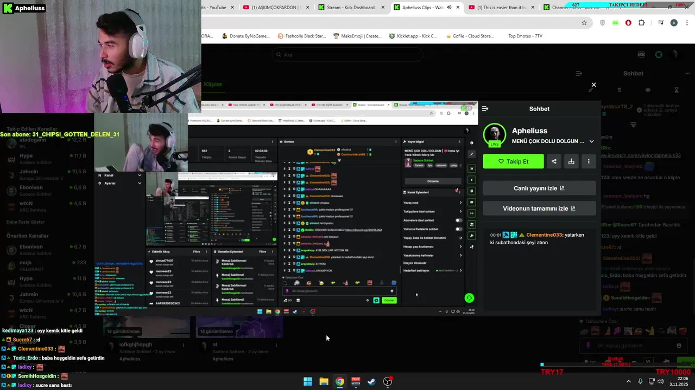Click Ebonivon channel under Takip Edilen Kanallar
The width and height of the screenshot is (695, 390).
point(46,190)
